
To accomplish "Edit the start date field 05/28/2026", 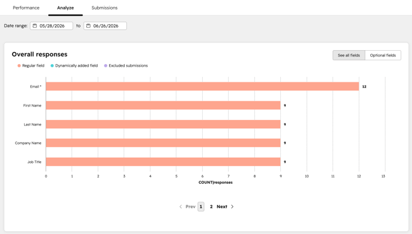I will click(x=51, y=26).
